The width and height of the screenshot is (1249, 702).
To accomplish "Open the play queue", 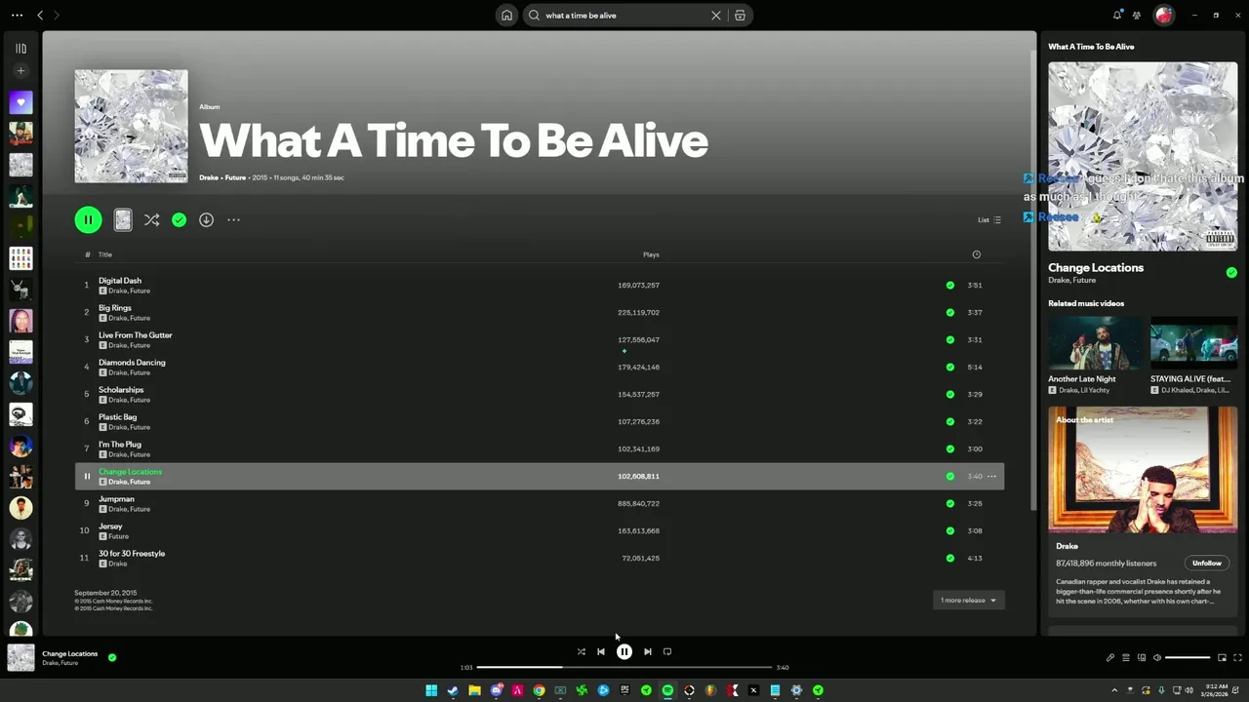I will pos(1125,657).
